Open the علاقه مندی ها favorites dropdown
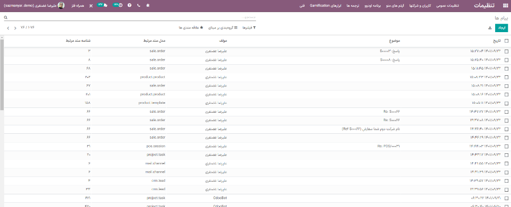511x207 pixels. (x=191, y=28)
